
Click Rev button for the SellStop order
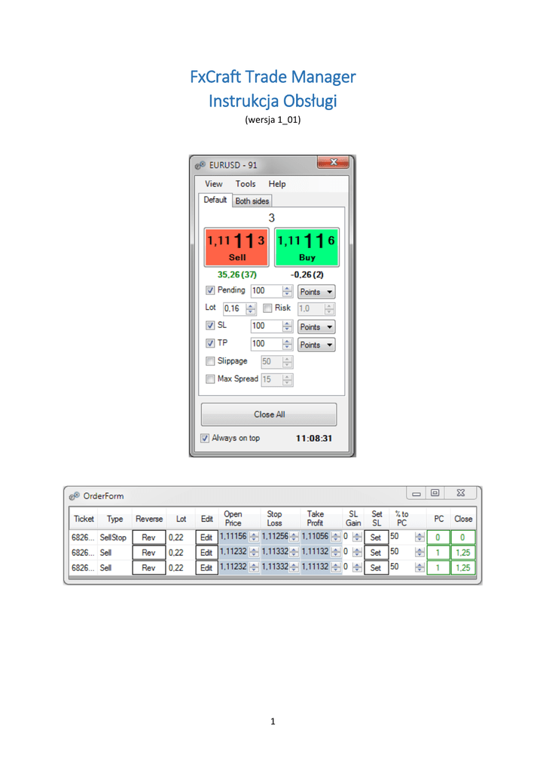point(148,538)
